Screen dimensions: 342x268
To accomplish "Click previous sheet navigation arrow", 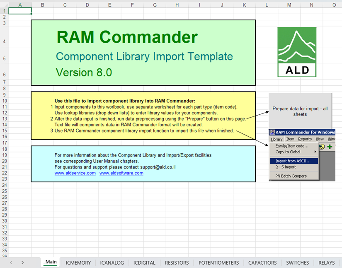I will pyautogui.click(x=11, y=263).
